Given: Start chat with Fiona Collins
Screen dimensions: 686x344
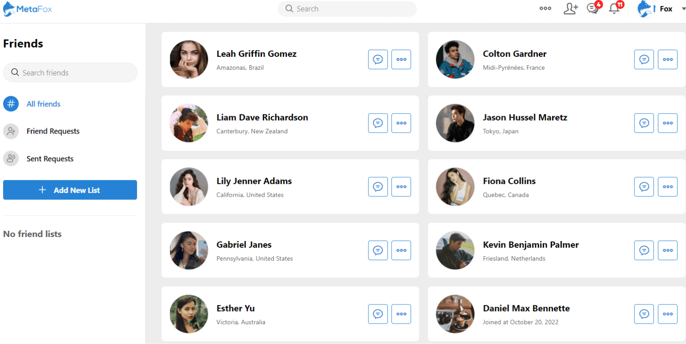Looking at the screenshot, I should (x=644, y=187).
